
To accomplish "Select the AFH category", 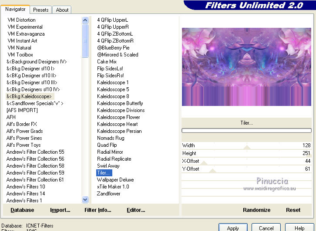I will click(11, 117).
